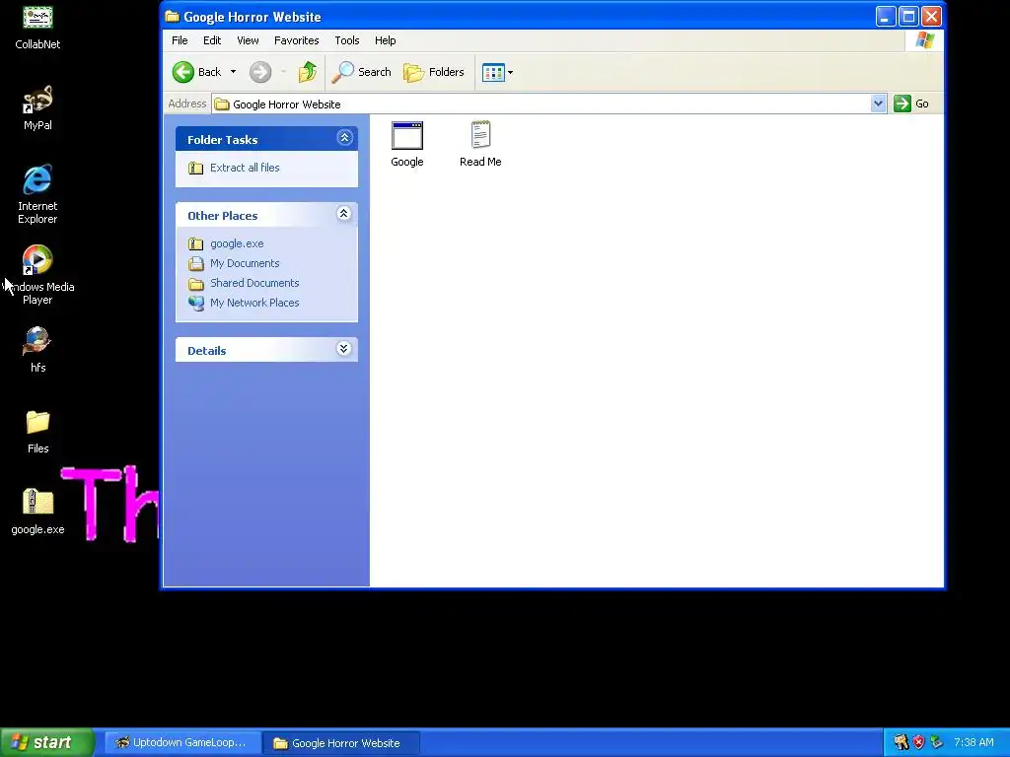The width and height of the screenshot is (1010, 757).
Task: Open My Documents link
Action: pyautogui.click(x=245, y=263)
